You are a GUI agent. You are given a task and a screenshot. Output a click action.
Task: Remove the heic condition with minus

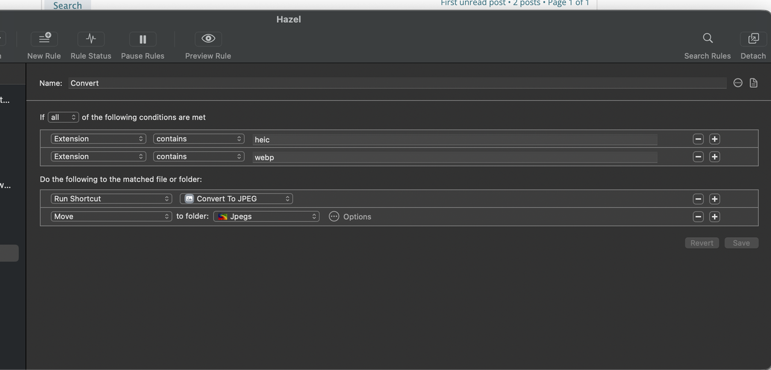click(698, 139)
